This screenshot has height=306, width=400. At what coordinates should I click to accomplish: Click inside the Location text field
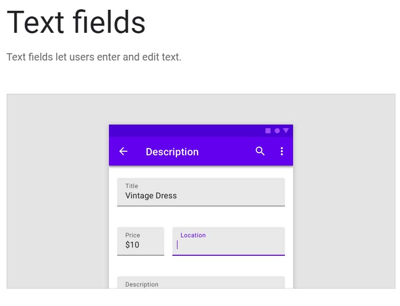pyautogui.click(x=229, y=241)
